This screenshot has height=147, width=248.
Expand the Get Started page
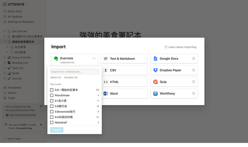[x=5, y=31]
